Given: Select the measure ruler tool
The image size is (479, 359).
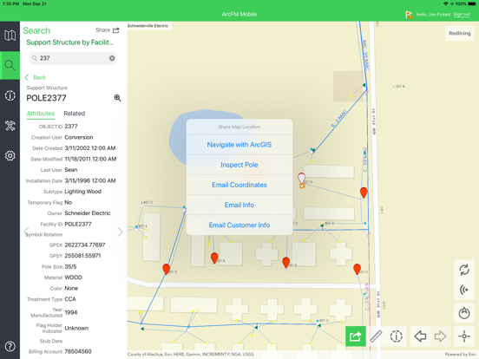Looking at the screenshot, I should 376,336.
